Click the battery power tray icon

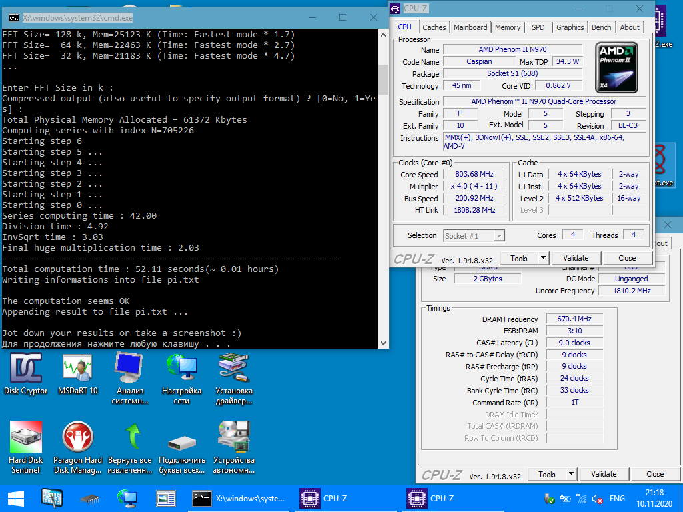pos(566,499)
